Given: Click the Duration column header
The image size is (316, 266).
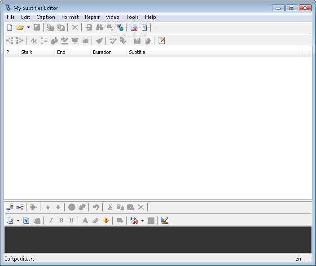Looking at the screenshot, I should pos(108,52).
